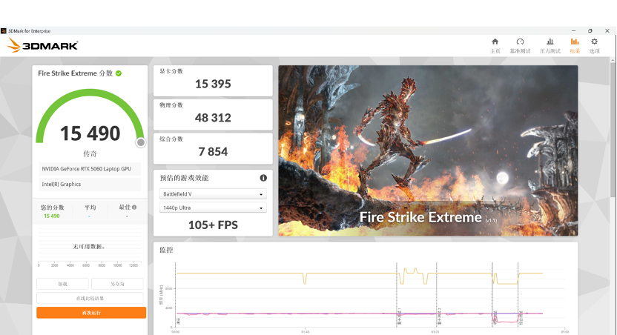Click the 105+ FPS estimate
The height and width of the screenshot is (335, 617).
(213, 225)
